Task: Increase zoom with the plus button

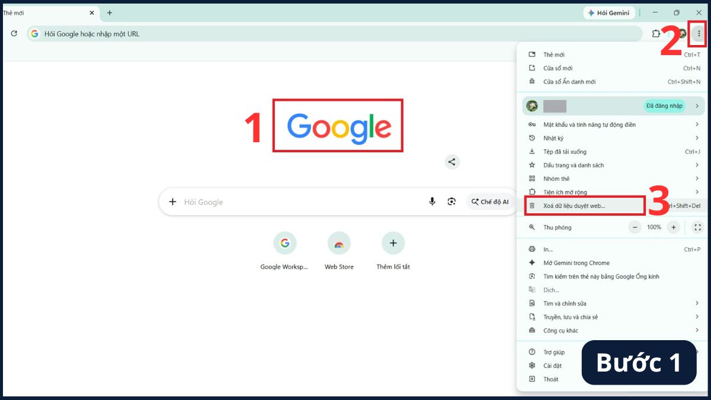Action: point(673,227)
